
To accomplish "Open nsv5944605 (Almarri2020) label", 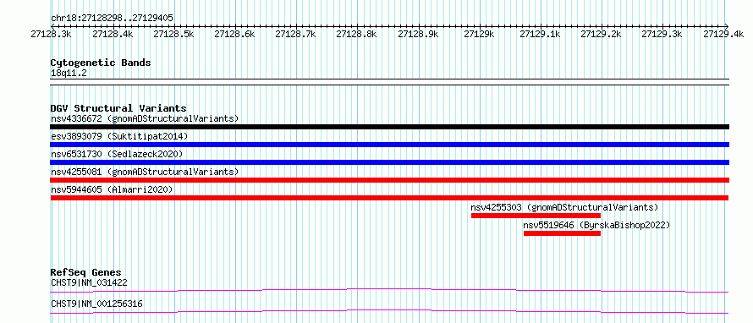I will pyautogui.click(x=112, y=189).
